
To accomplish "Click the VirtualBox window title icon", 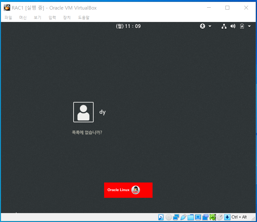I will [7, 8].
